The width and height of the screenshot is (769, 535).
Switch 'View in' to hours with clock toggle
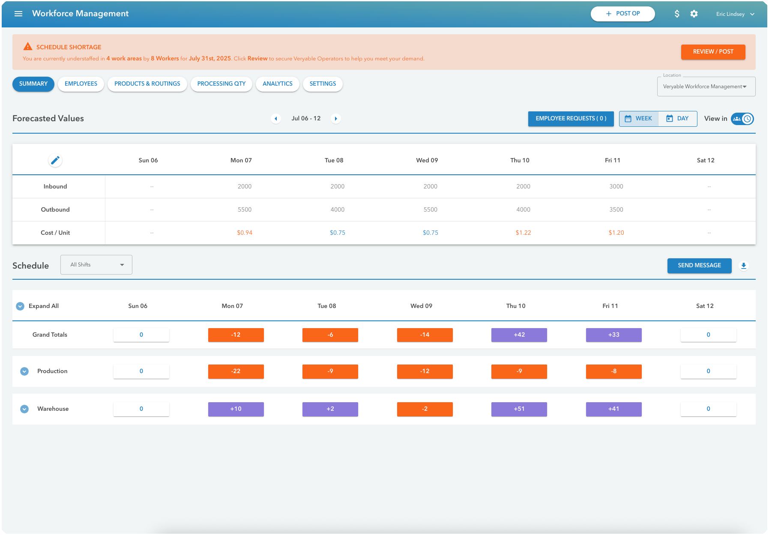[x=748, y=119]
